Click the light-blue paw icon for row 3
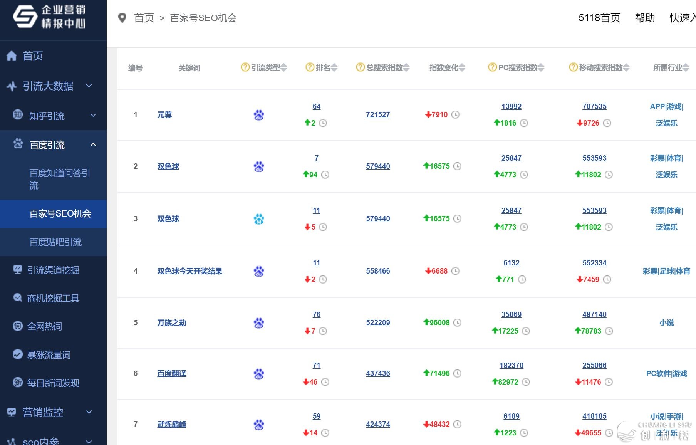Screen dimensions: 696x445 click(259, 219)
